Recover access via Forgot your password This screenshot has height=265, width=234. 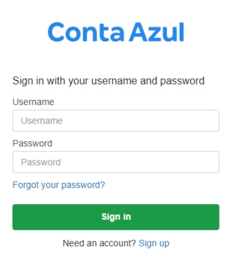59,185
